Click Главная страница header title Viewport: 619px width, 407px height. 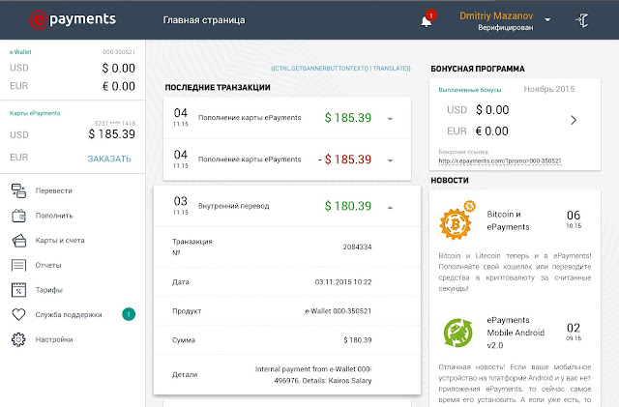pos(204,20)
